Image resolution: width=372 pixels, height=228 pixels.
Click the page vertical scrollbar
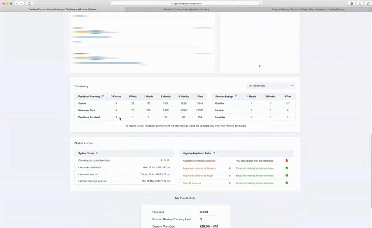tap(371, 171)
